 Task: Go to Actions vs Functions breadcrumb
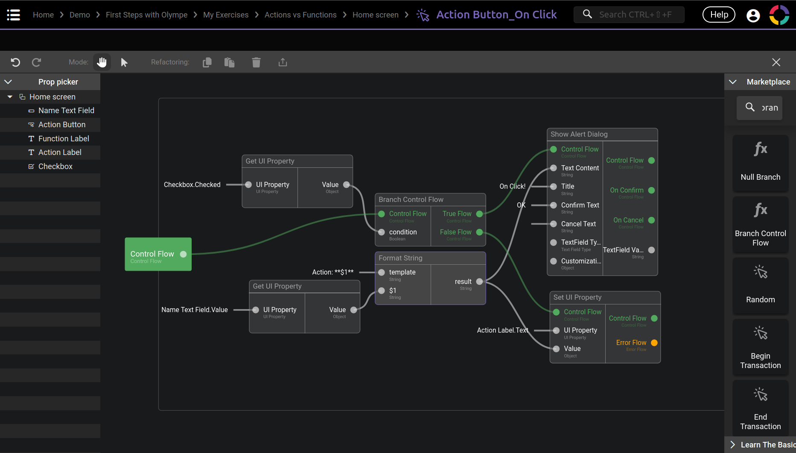coord(300,15)
